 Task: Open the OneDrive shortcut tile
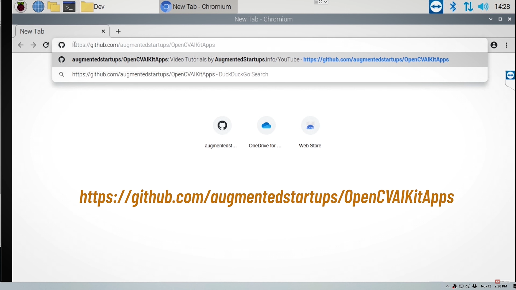pos(266,126)
